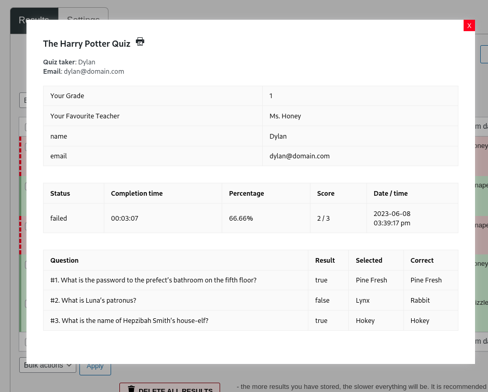Viewport: 488px width, 392px height.
Task: Open the Bulk actions dropdown
Action: 48,365
